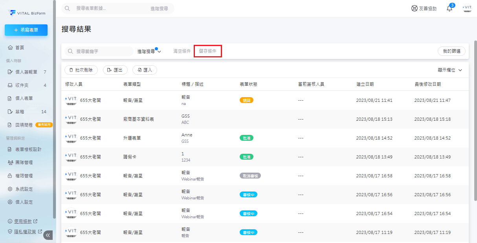Click the user avatar in top right
477x243 pixels.
(467, 9)
